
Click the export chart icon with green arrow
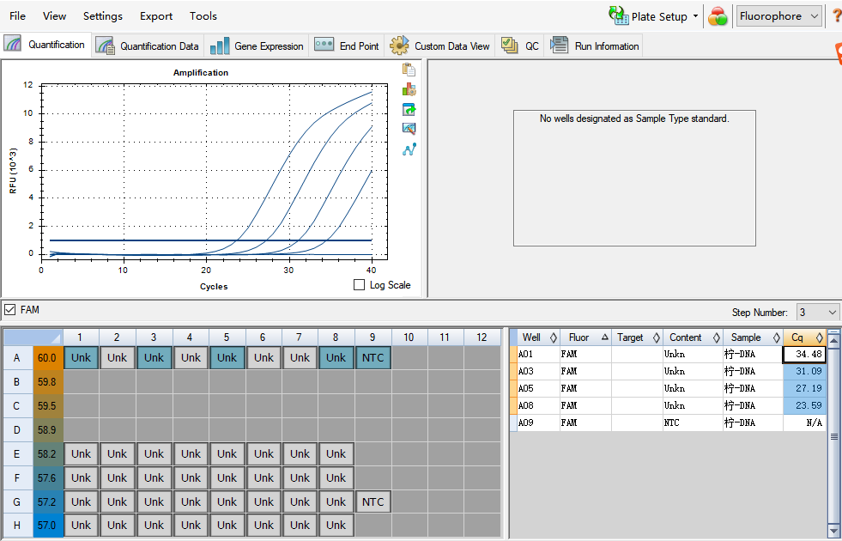tap(409, 109)
